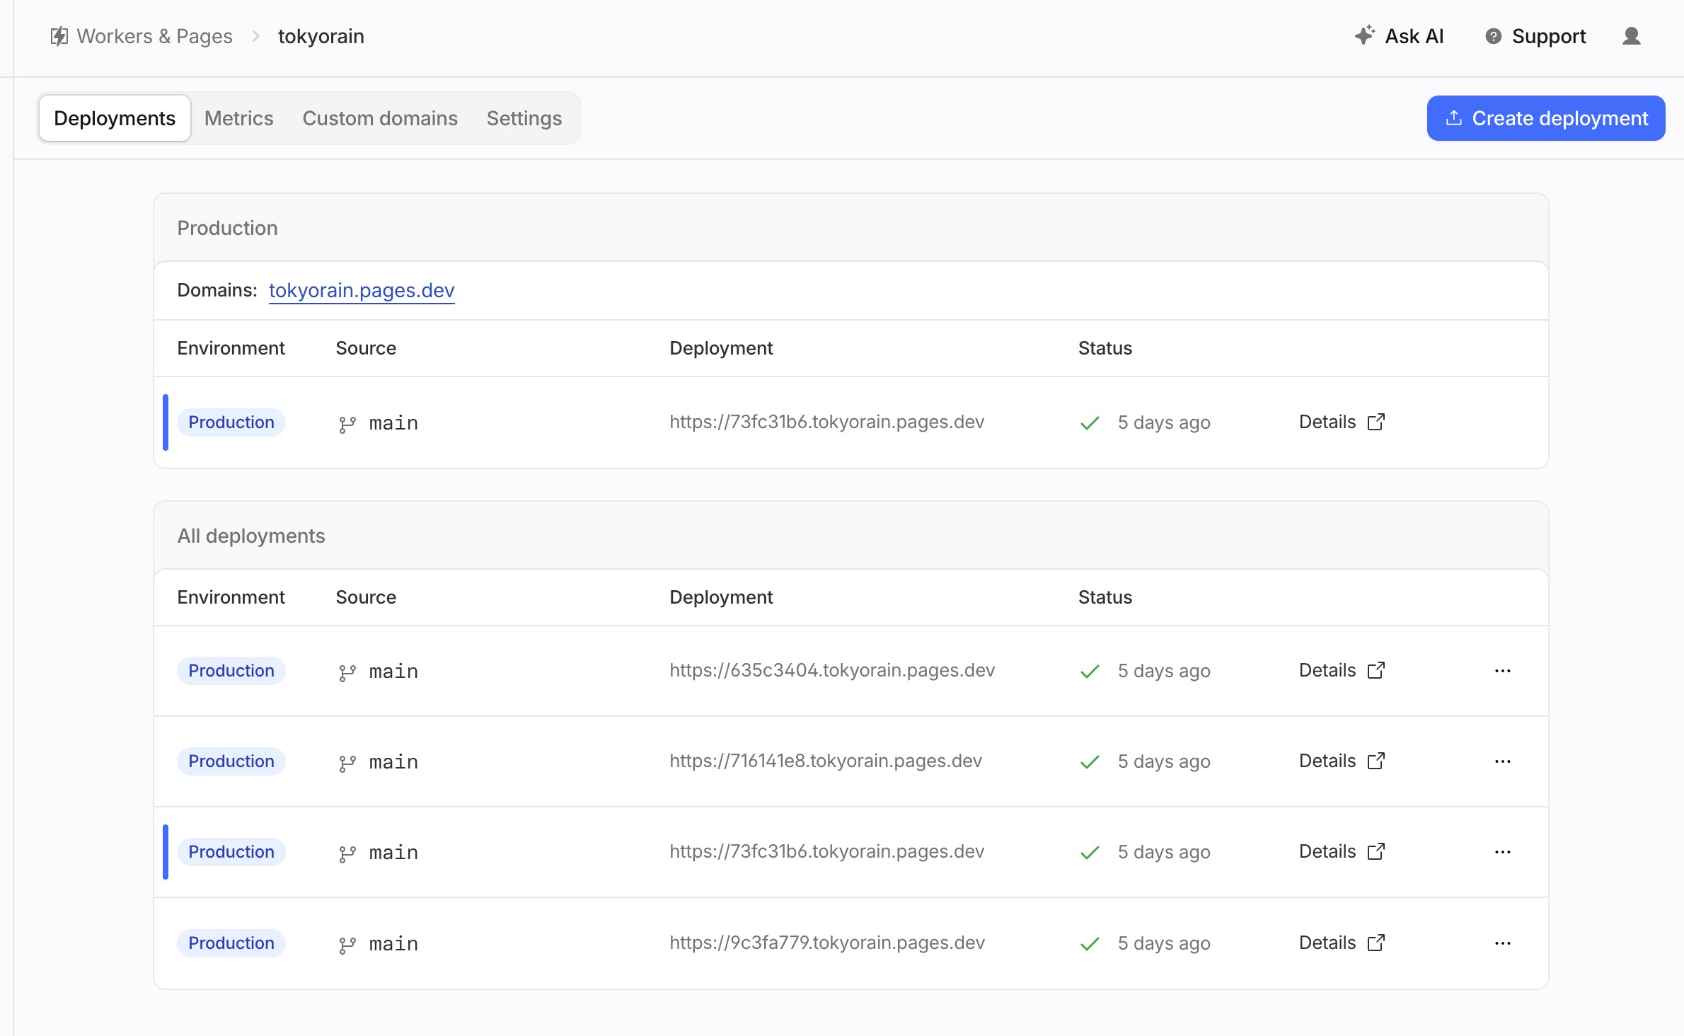Click the branch icon in the 635c3404 row
The image size is (1684, 1036).
347,672
